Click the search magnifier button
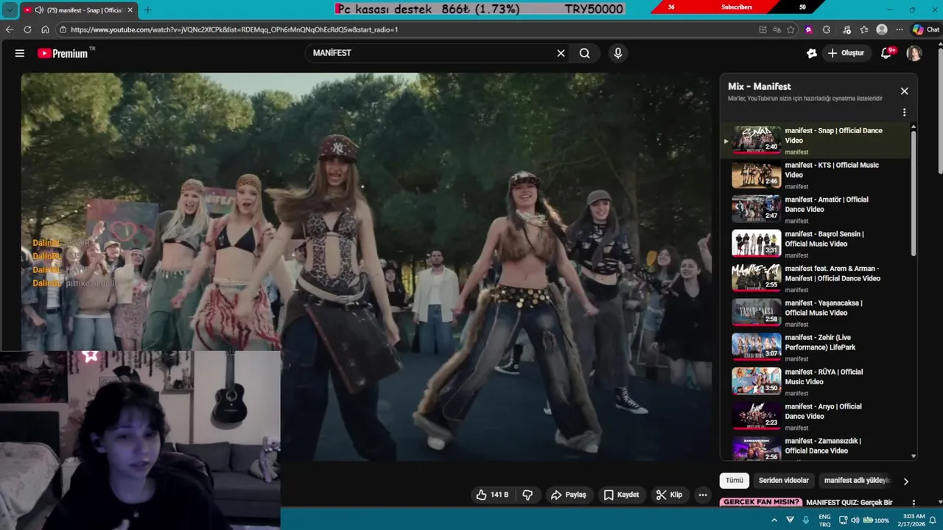This screenshot has width=943, height=530. 584,53
